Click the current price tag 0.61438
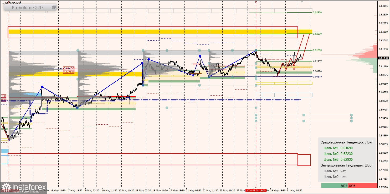Image resolution: width=390 pixels, height=194 pixels. tap(383, 58)
